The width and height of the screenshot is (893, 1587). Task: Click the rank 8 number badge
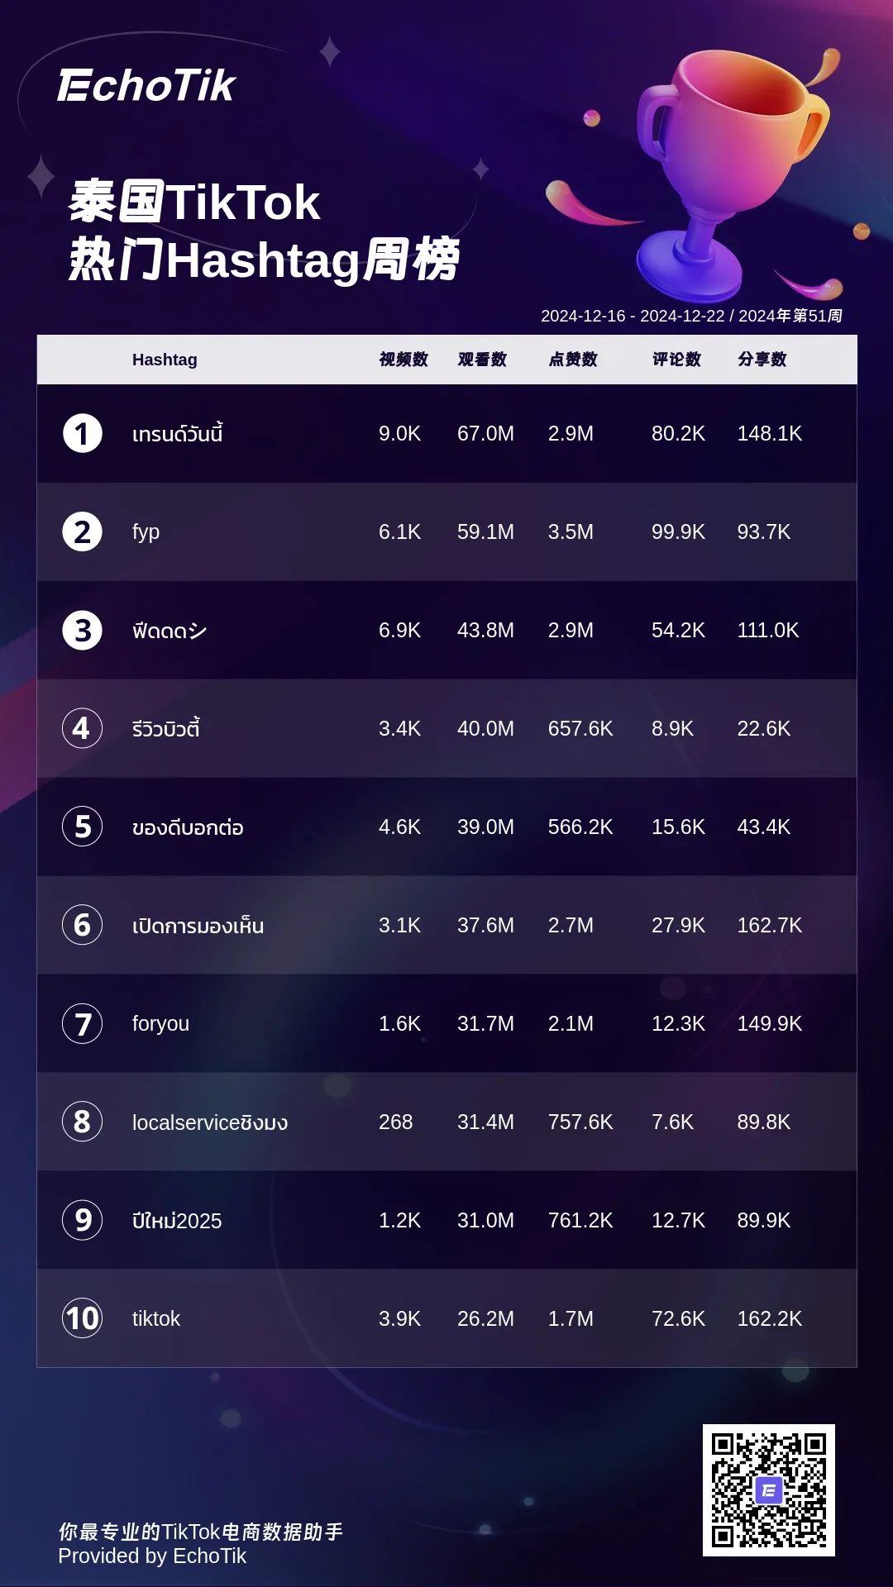pyautogui.click(x=83, y=1122)
